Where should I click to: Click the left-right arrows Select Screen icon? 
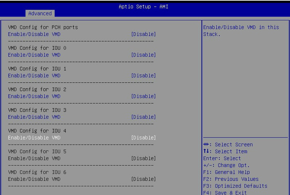click(206, 145)
